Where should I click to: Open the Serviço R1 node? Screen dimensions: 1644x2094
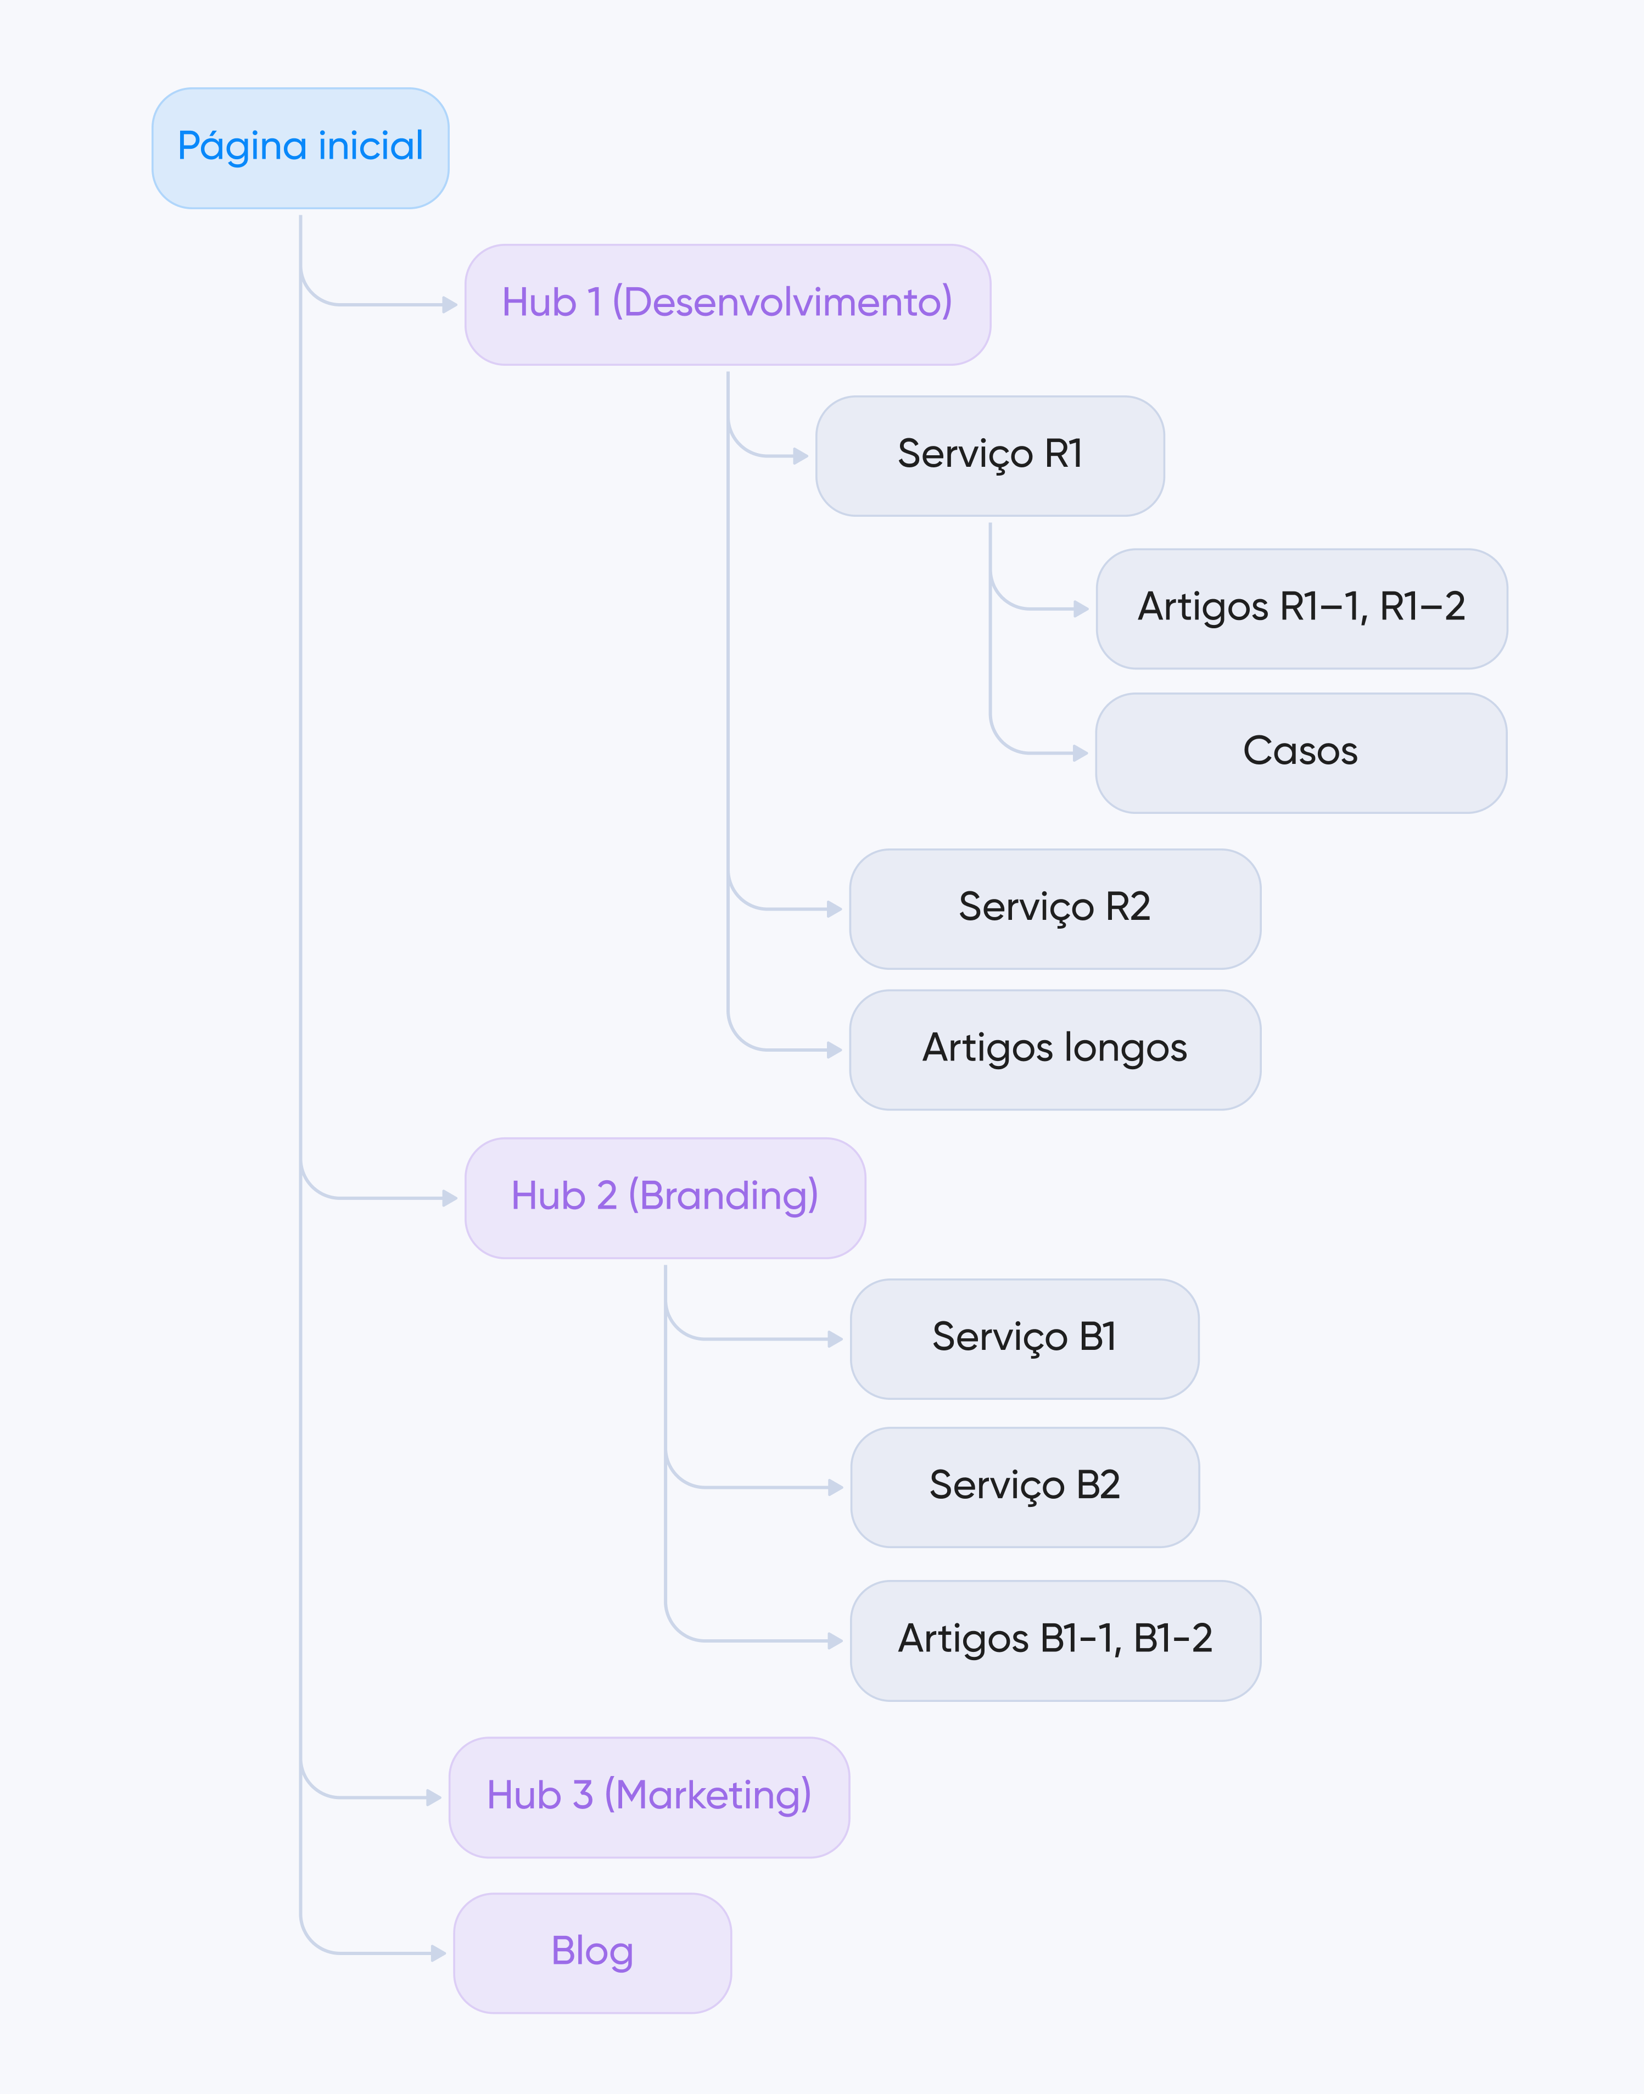[x=989, y=455]
